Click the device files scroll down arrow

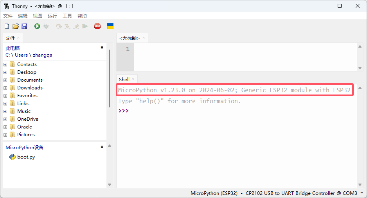pyautogui.click(x=110, y=185)
